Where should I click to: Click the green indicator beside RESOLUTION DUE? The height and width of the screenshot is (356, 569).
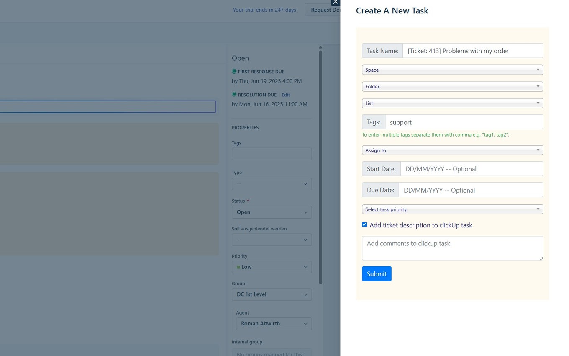point(234,95)
